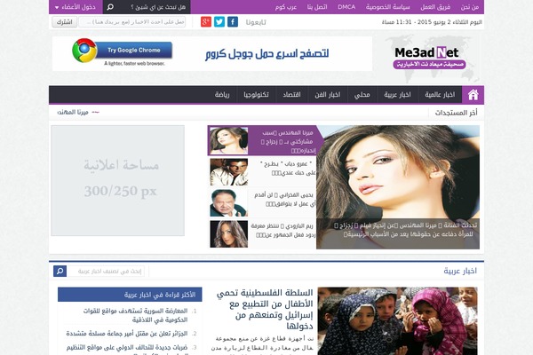
Task: Open the children photo news thumbnail
Action: (397, 321)
